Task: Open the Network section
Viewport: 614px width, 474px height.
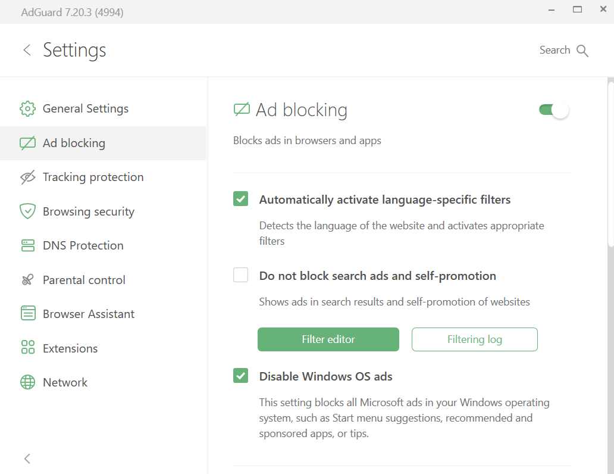Action: pyautogui.click(x=103, y=382)
